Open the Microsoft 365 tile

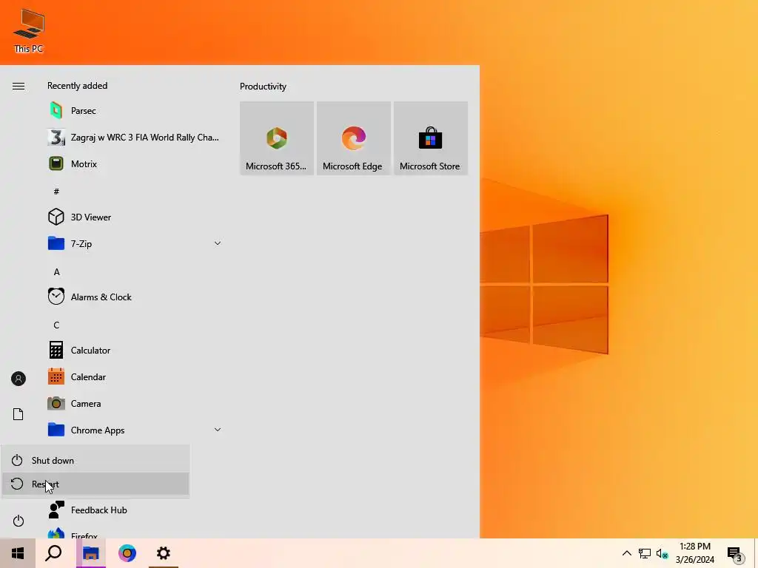277,138
